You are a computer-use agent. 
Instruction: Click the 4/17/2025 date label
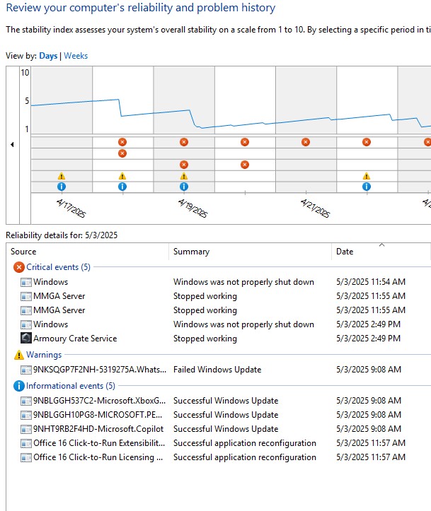[71, 208]
